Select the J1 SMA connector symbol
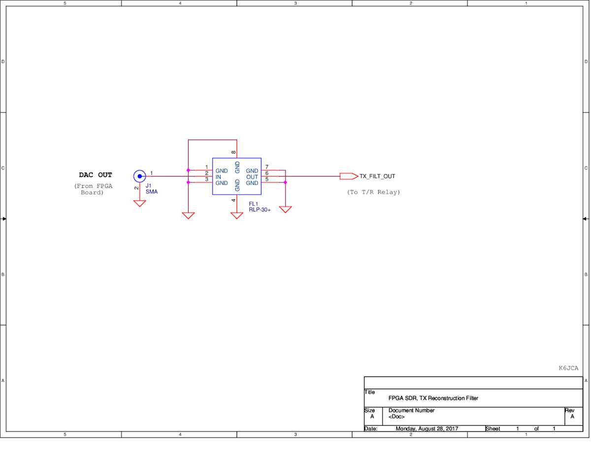 [140, 176]
